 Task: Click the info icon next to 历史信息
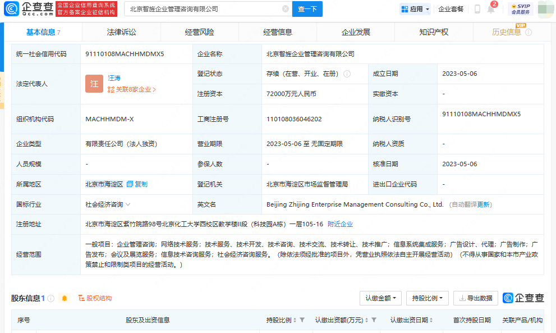(x=529, y=33)
